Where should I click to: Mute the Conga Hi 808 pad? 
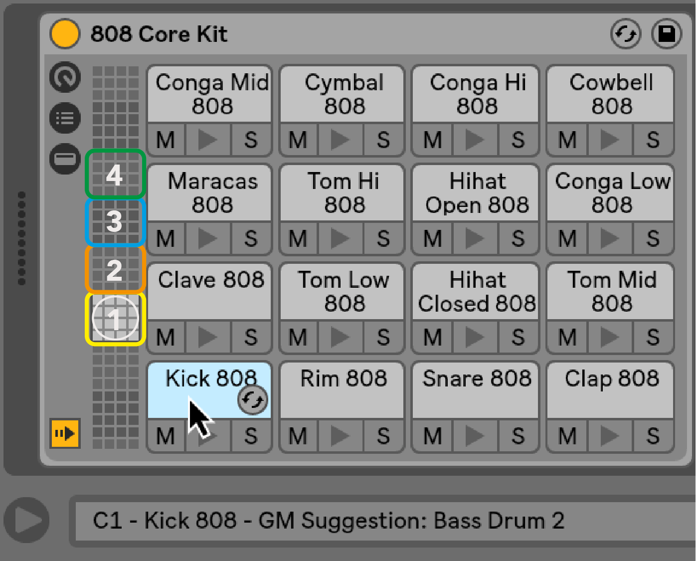(x=433, y=140)
